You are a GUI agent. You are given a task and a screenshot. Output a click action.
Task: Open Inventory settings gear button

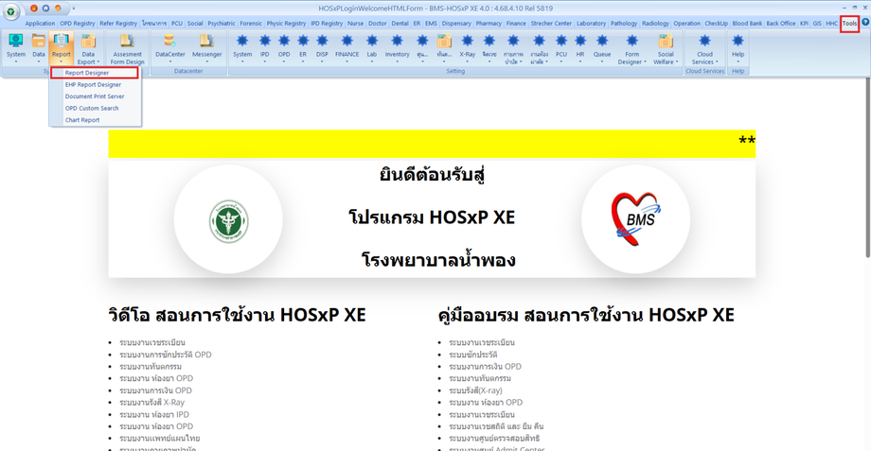(397, 47)
